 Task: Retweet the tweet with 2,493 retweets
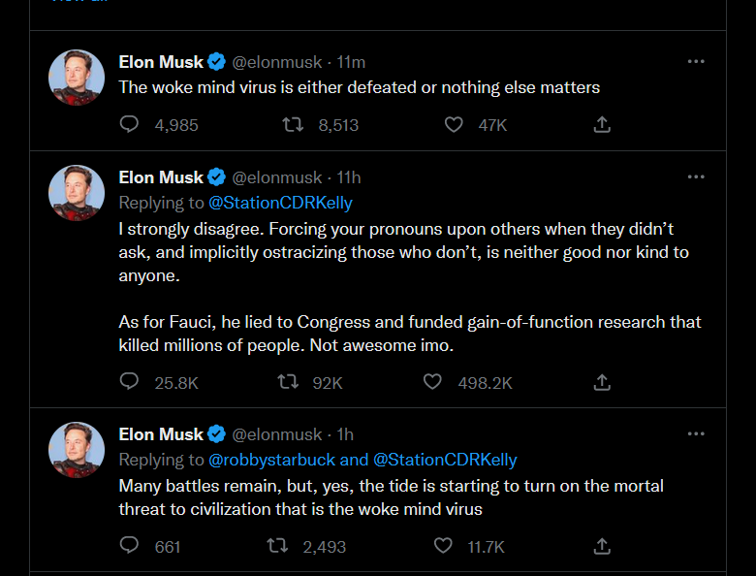tap(277, 546)
